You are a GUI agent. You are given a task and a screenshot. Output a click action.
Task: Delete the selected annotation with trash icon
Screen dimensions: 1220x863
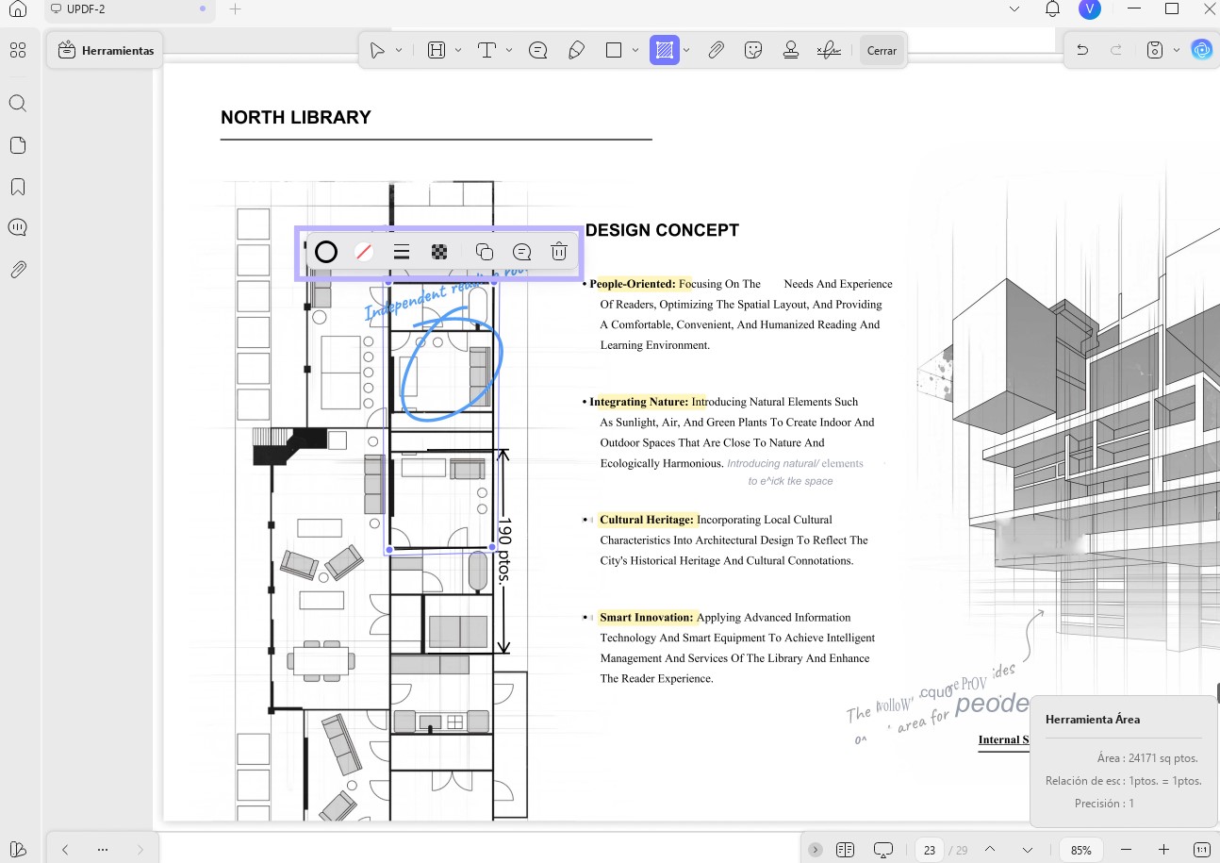pos(559,252)
